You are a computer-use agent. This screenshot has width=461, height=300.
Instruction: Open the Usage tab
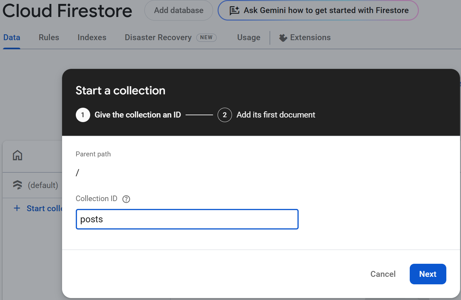coord(249,38)
